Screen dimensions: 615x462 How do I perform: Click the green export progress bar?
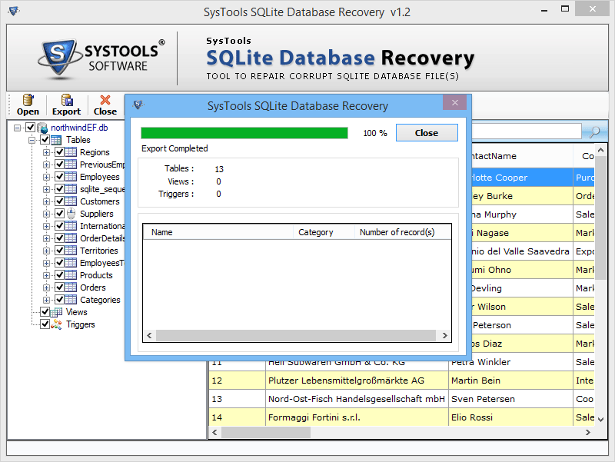(x=244, y=133)
